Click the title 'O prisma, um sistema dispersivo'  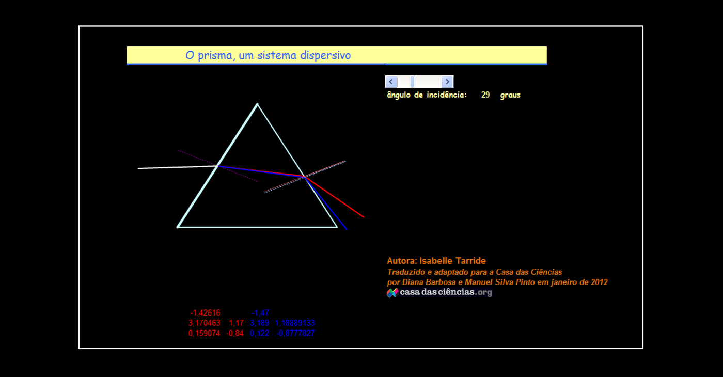coord(268,55)
